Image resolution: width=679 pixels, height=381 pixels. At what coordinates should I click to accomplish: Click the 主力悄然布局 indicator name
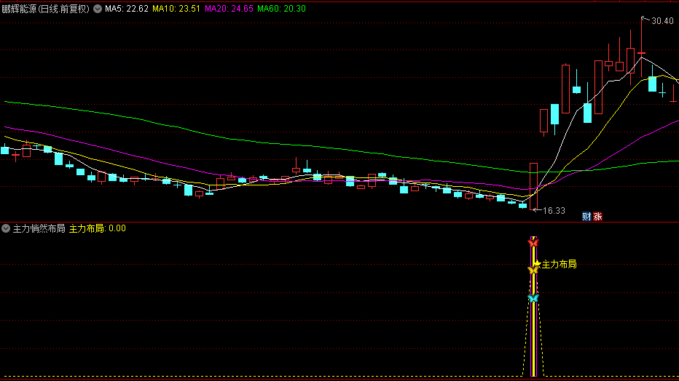coord(39,228)
